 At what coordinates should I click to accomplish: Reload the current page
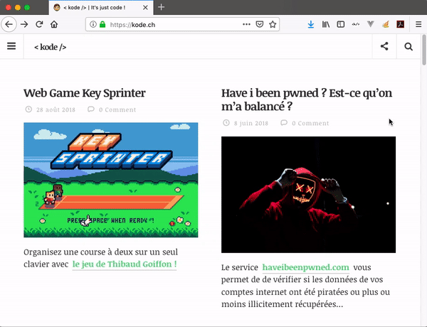tap(39, 24)
